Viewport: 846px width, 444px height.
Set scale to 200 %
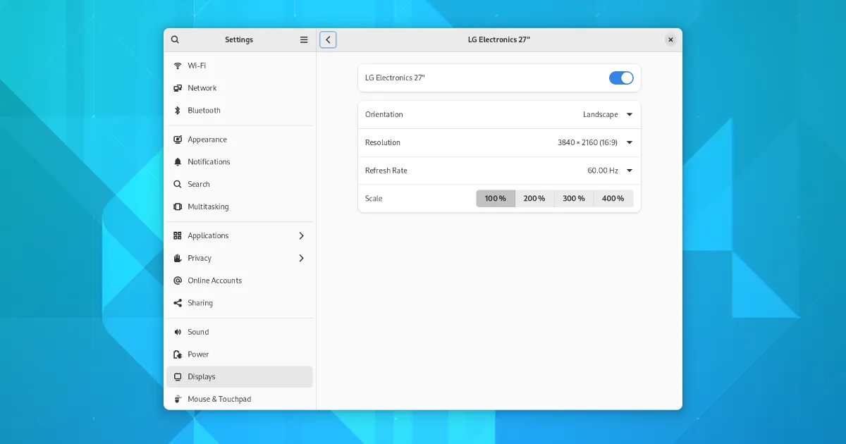coord(534,199)
